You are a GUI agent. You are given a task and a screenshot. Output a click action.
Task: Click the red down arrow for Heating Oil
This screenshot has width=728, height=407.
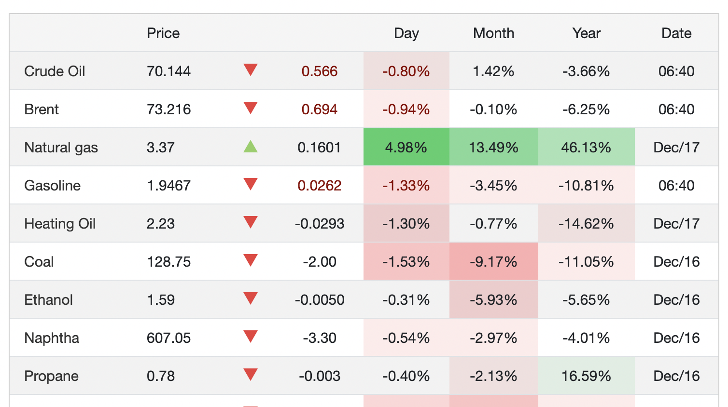(x=251, y=222)
